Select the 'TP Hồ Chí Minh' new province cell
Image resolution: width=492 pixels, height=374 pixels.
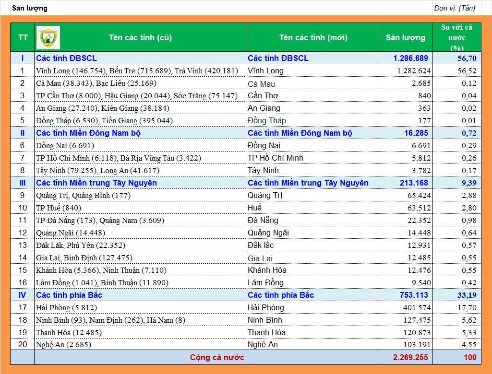[276, 158]
